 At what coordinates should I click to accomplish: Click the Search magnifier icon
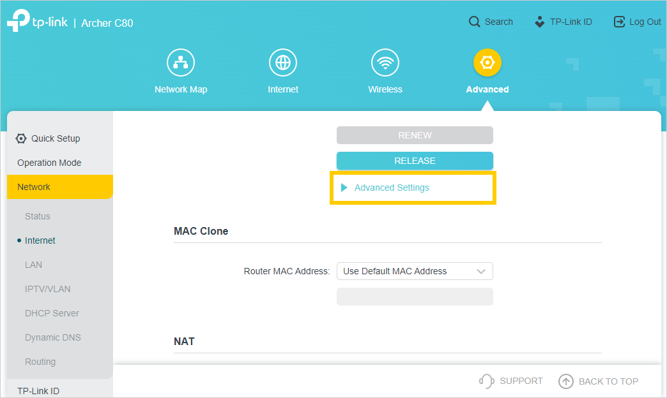click(x=474, y=22)
